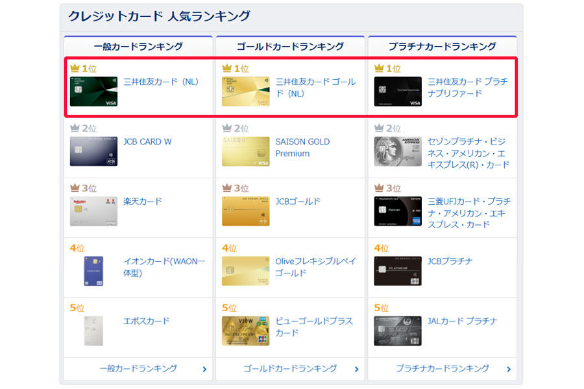Open the SAISON GOLD Premium card image
This screenshot has height=389, width=584.
[x=245, y=151]
